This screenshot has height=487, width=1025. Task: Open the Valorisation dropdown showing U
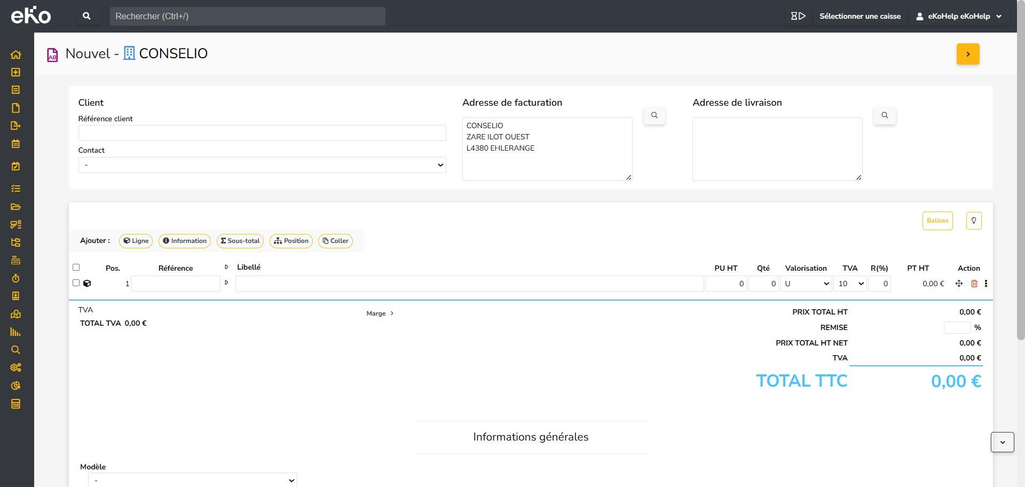click(x=806, y=284)
